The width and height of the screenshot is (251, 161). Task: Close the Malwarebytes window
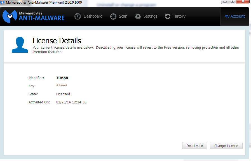point(243,2)
